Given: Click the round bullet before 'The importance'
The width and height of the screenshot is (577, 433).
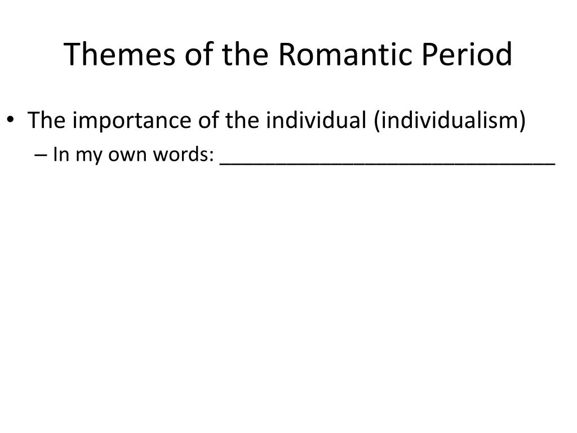Looking at the screenshot, I should pyautogui.click(x=10, y=120).
